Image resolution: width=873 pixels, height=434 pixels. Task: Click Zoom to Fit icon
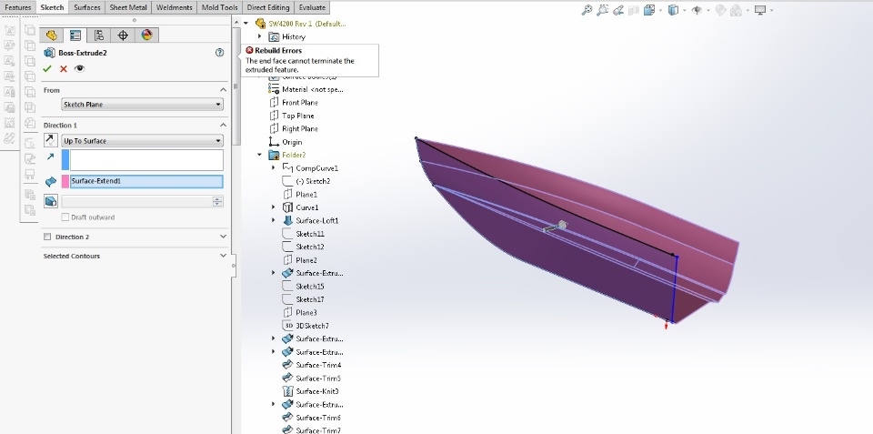pyautogui.click(x=587, y=10)
